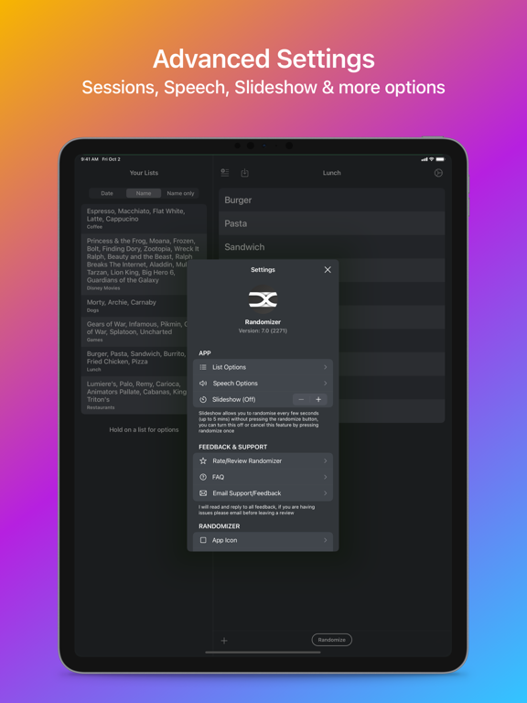Click the Version: 7.0 (2271) text
The width and height of the screenshot is (527, 703).
click(x=263, y=330)
